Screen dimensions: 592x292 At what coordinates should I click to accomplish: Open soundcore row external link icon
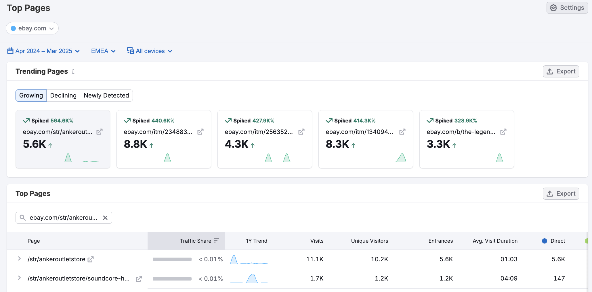pyautogui.click(x=139, y=279)
